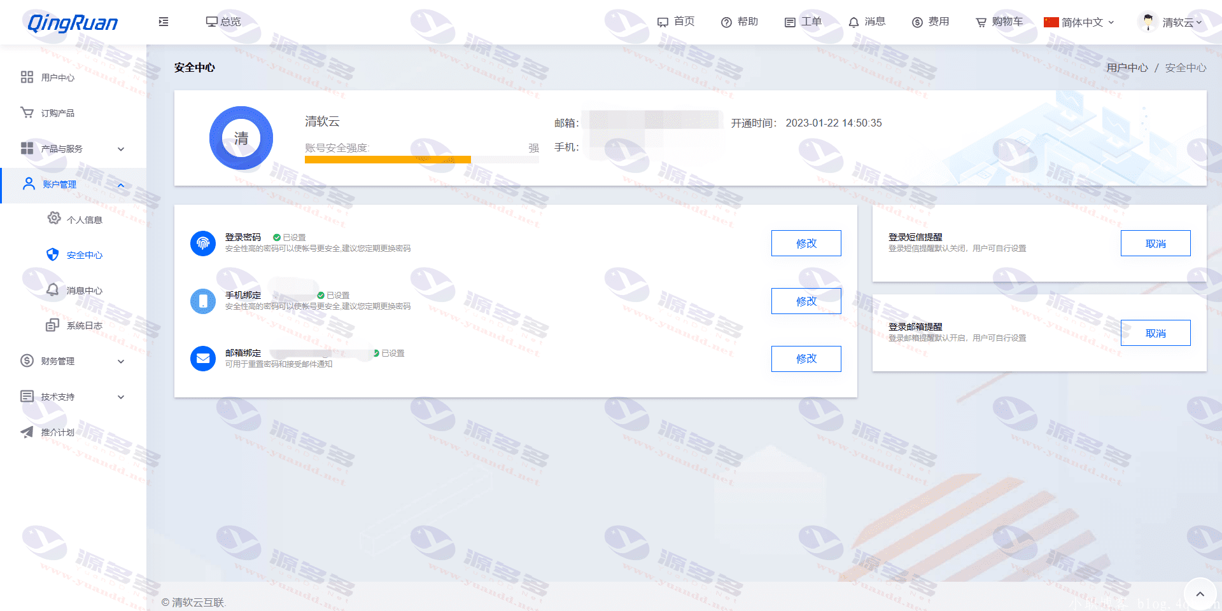The height and width of the screenshot is (611, 1222).
Task: Click the 登录密码 fingerprint icon
Action: [203, 243]
